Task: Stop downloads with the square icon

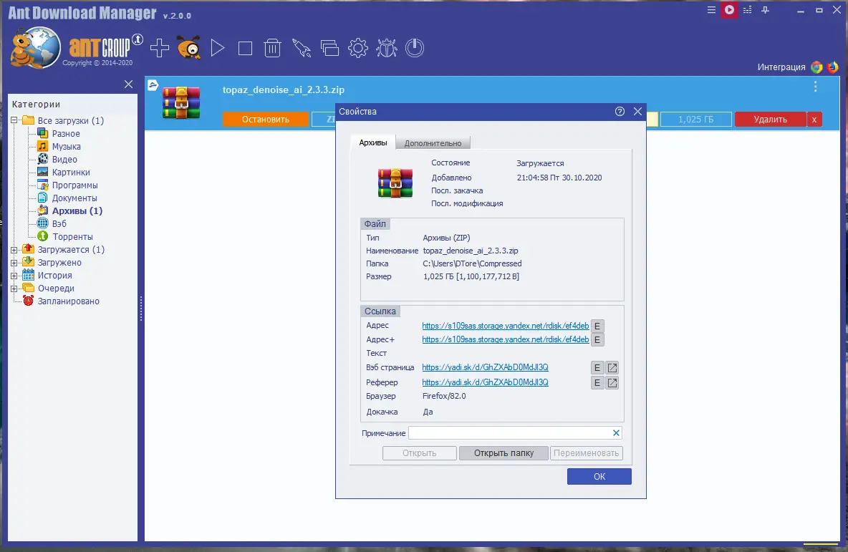Action: pyautogui.click(x=244, y=47)
